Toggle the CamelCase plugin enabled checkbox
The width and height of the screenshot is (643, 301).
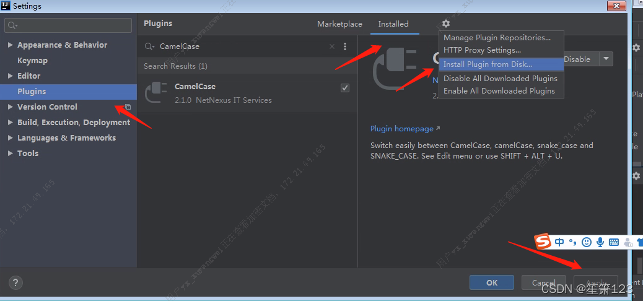point(345,88)
